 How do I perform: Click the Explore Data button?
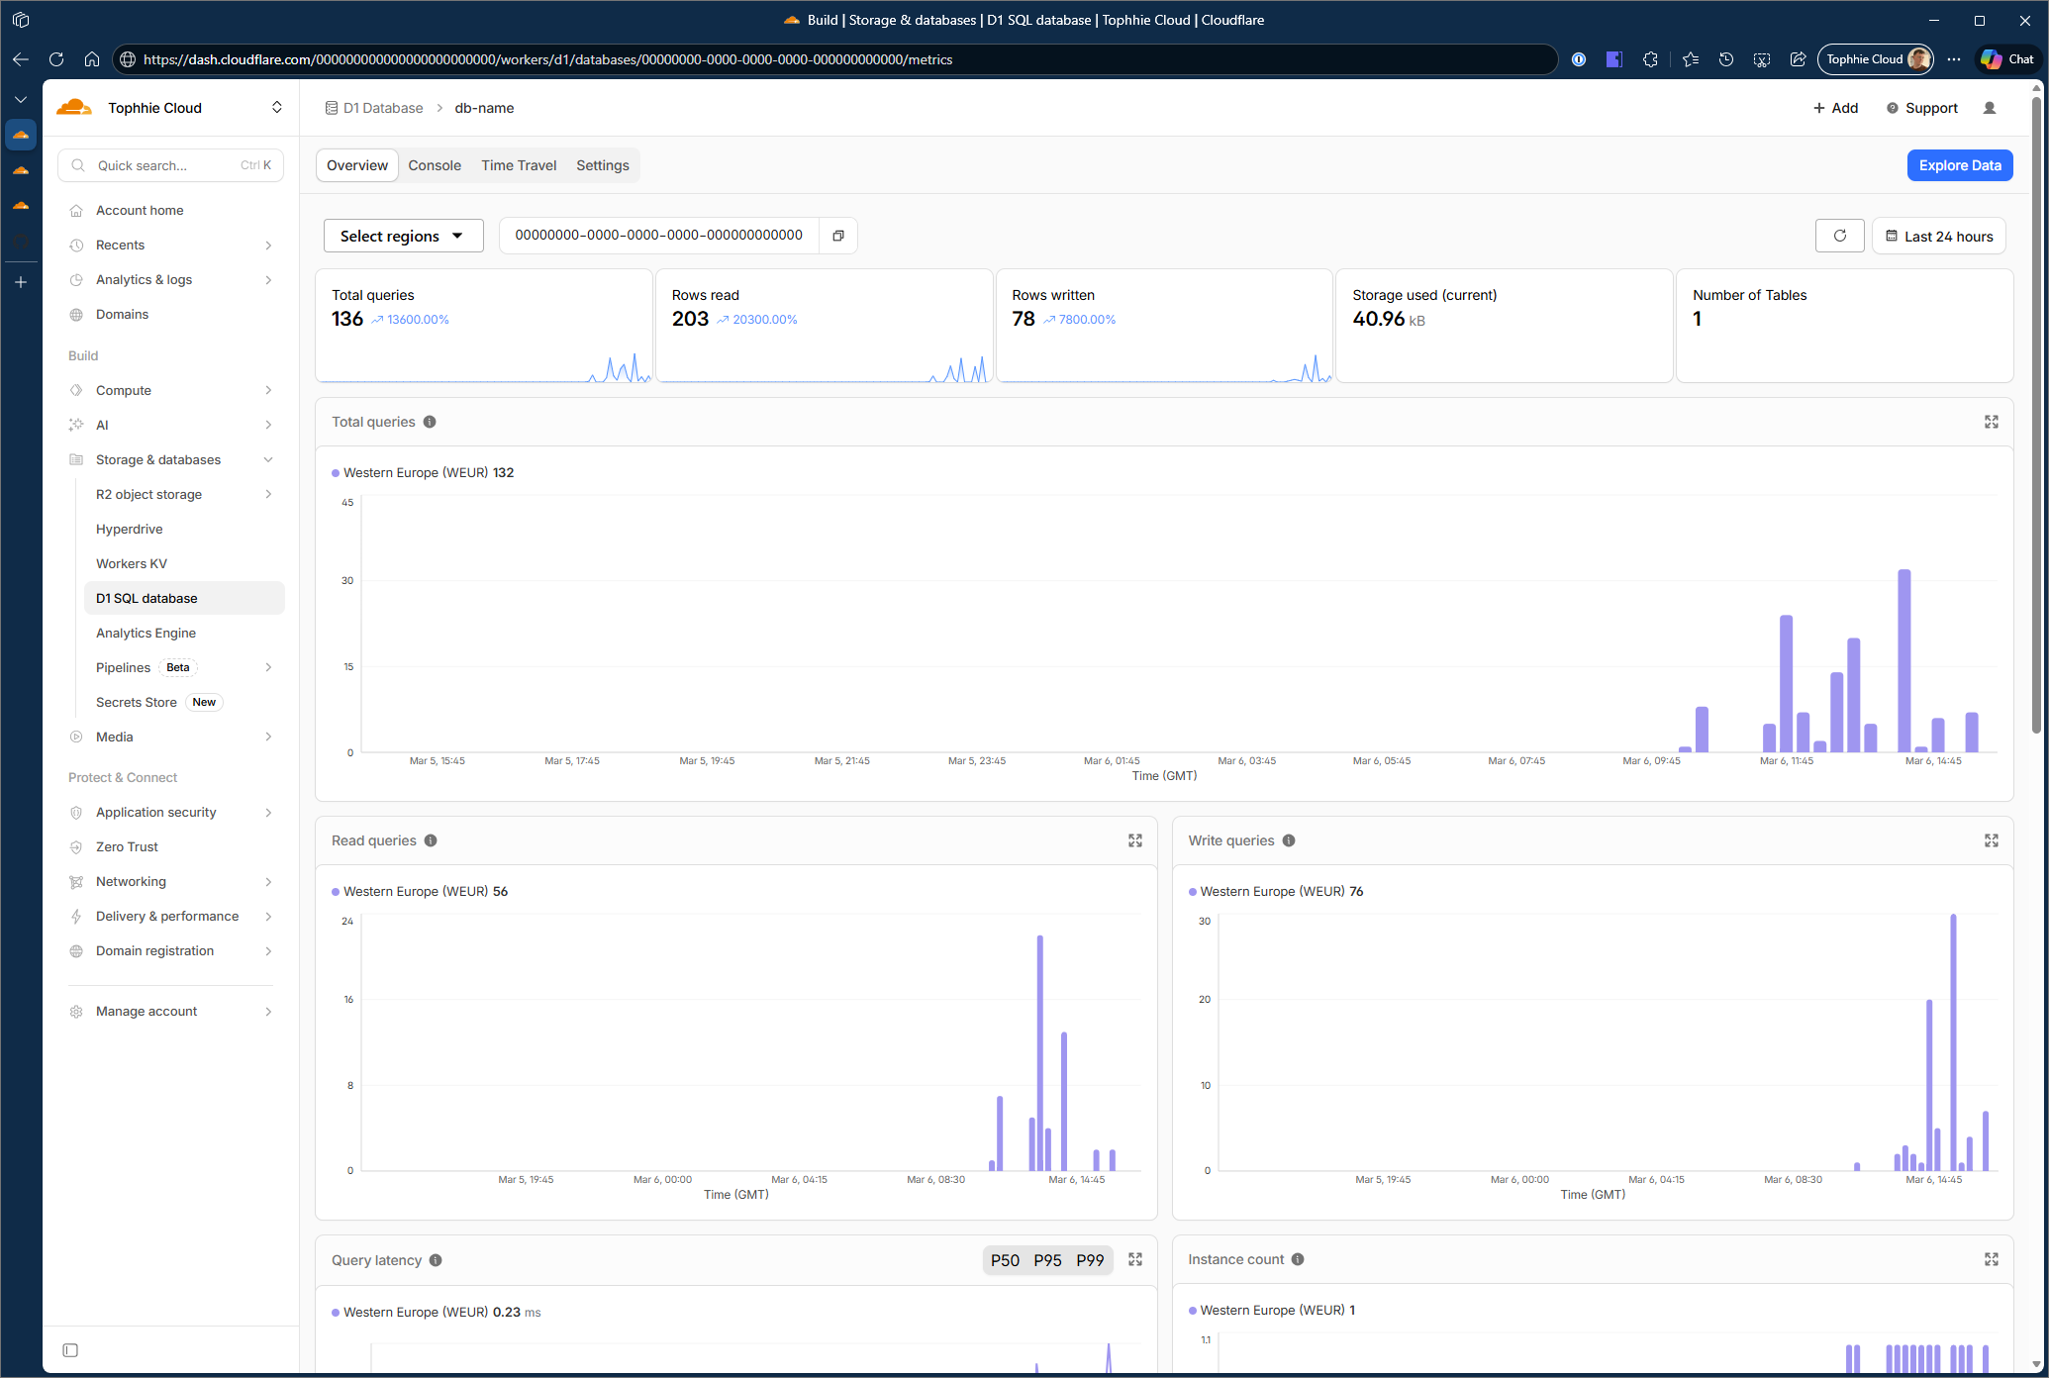tap(1959, 165)
